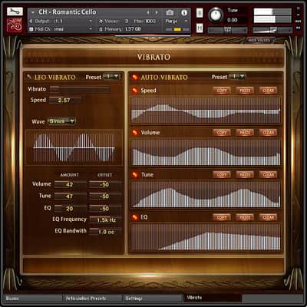The width and height of the screenshot is (307, 307).
Task: Switch to the Articulation Presets tab
Action: 93,299
